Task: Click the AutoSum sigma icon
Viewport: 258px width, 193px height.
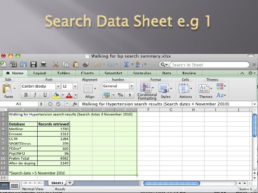Action: [x=126, y=64]
